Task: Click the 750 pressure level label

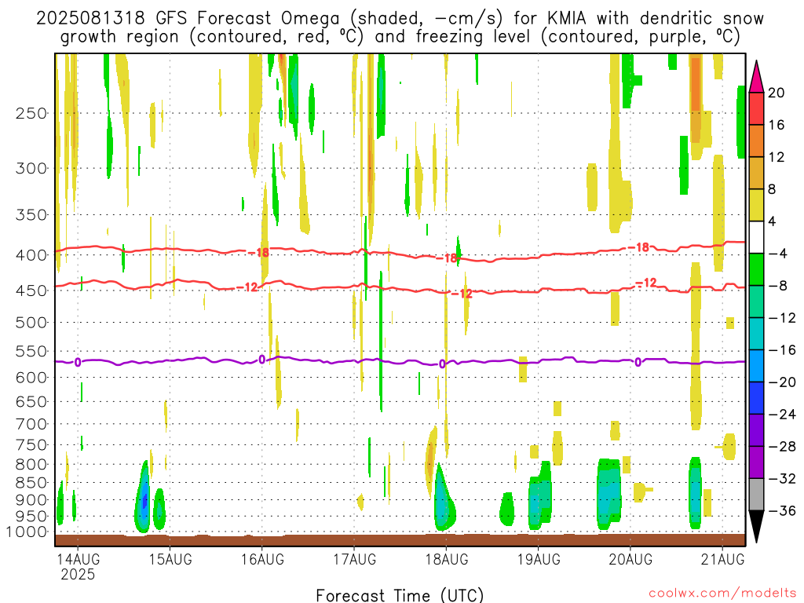Action: click(x=31, y=445)
